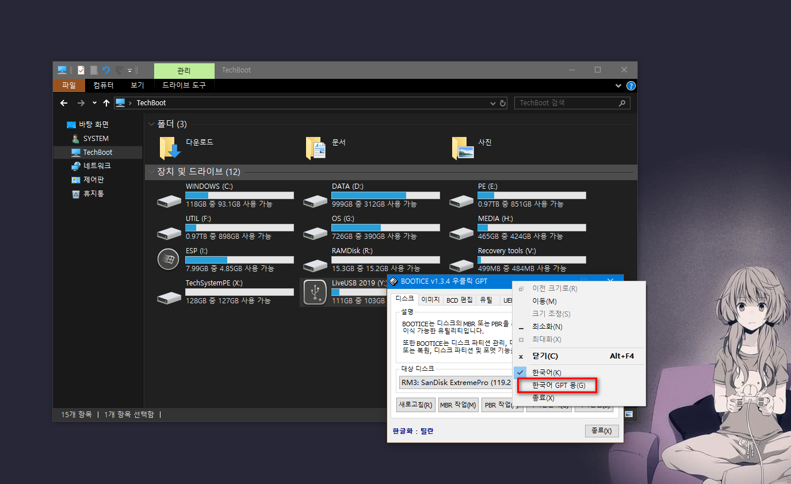Open the recent locations dropdown next to forward arrow
The image size is (791, 484).
coord(94,103)
